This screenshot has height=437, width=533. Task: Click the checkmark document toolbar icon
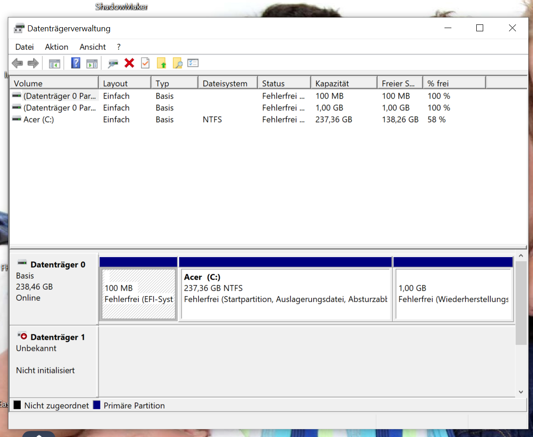coord(145,63)
